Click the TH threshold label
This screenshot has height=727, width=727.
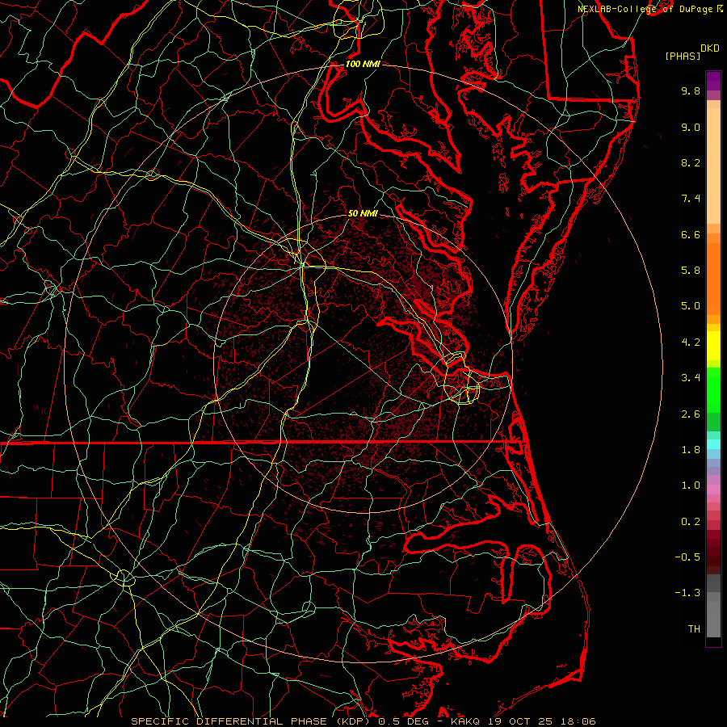(x=694, y=629)
